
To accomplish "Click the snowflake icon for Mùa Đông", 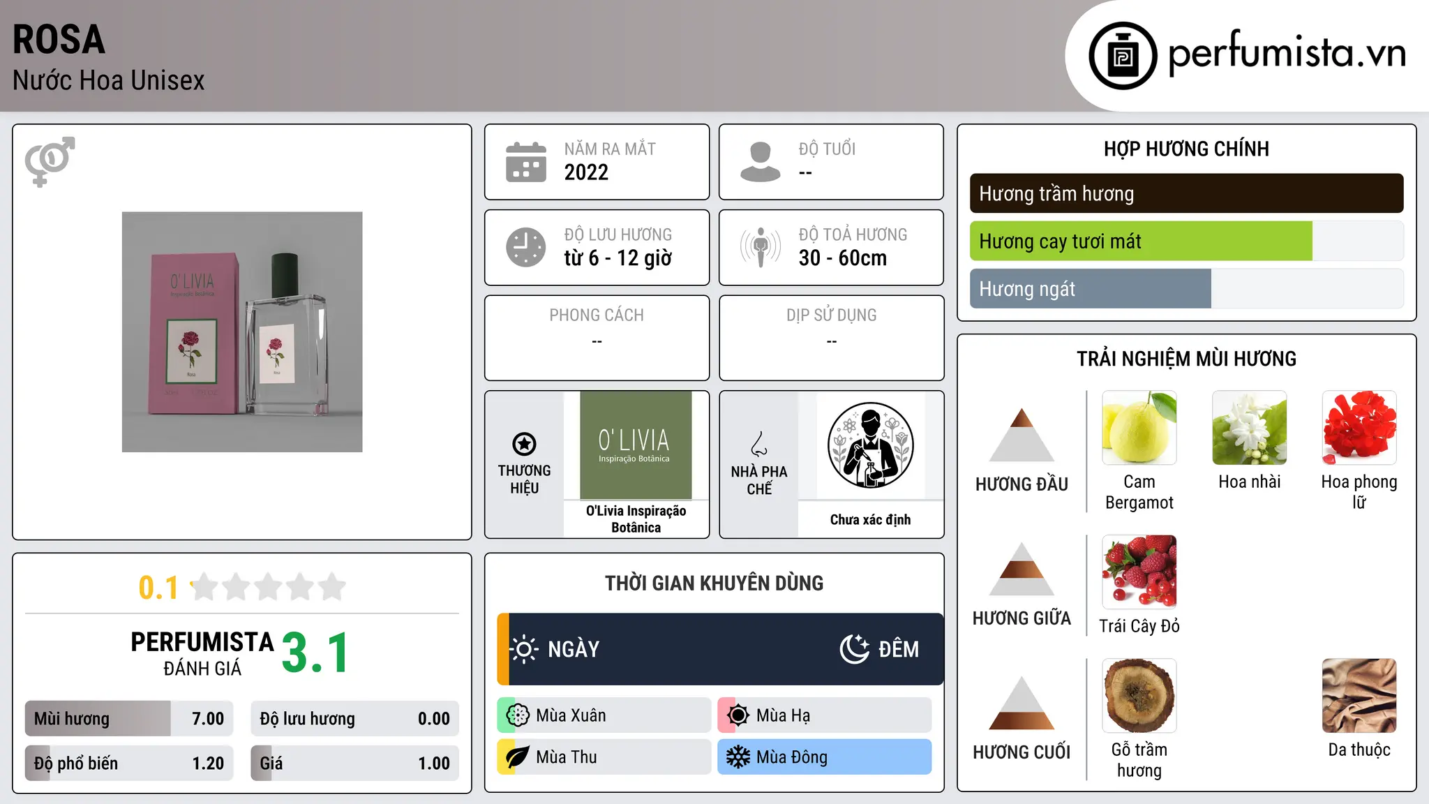I will tap(738, 757).
